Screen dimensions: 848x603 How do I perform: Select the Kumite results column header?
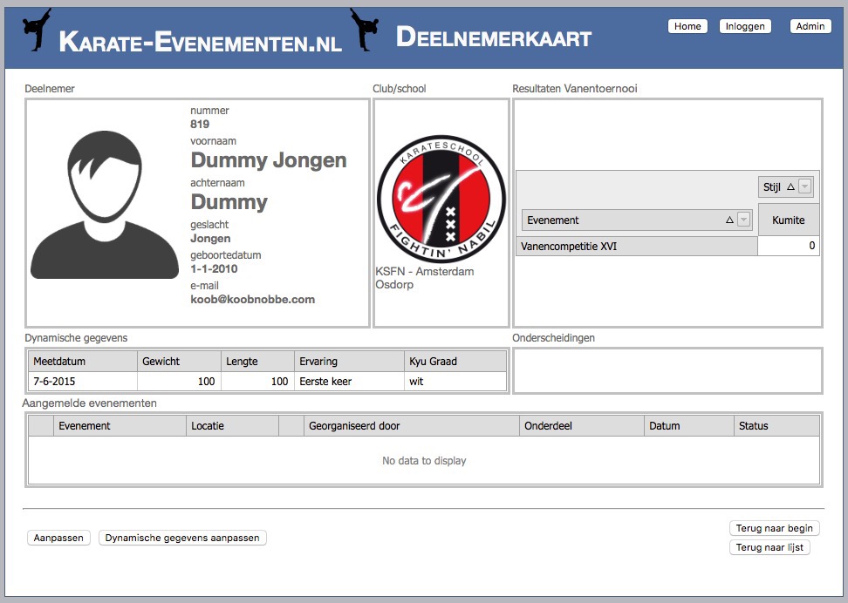(x=788, y=220)
